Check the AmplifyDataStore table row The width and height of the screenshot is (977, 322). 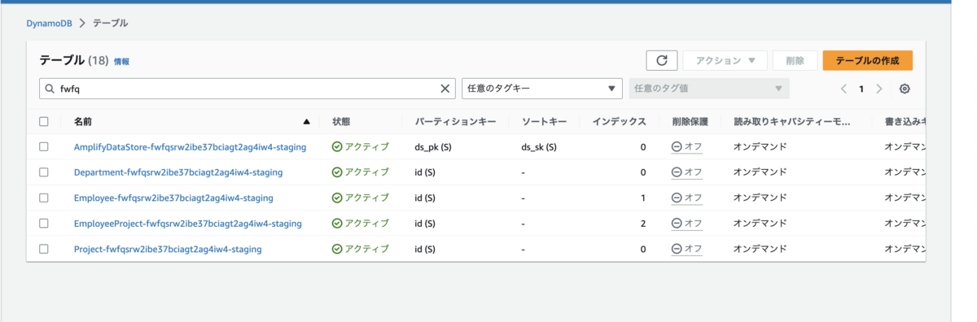[x=44, y=147]
